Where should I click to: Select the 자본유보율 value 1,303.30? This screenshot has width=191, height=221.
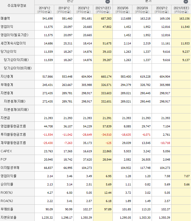[x=145, y=218]
